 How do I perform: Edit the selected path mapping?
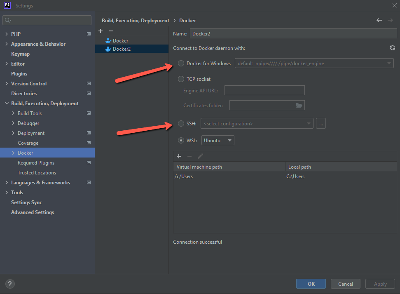click(200, 156)
